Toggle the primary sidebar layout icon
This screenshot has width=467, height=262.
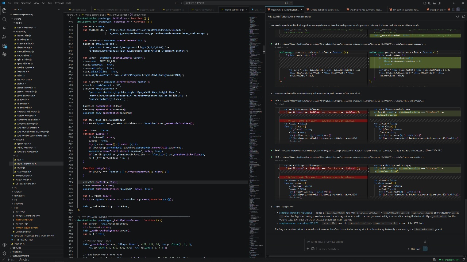[429, 3]
